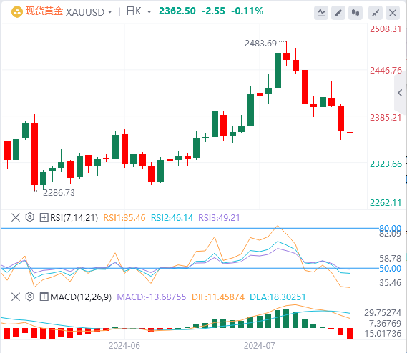This screenshot has height=353, width=407.
Task: Click the MACD(12,26,9) label
Action: pos(81,297)
